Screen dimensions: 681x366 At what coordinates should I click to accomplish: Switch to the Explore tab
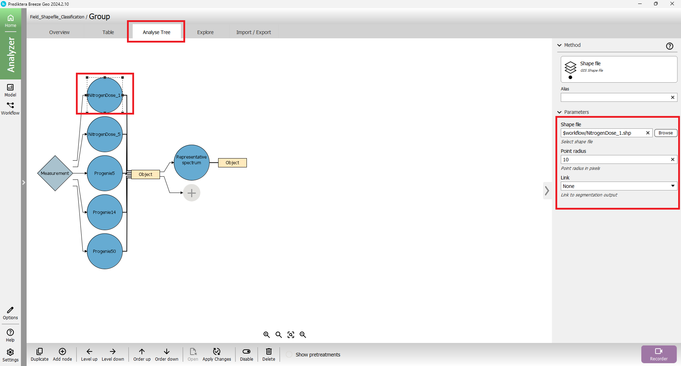205,32
